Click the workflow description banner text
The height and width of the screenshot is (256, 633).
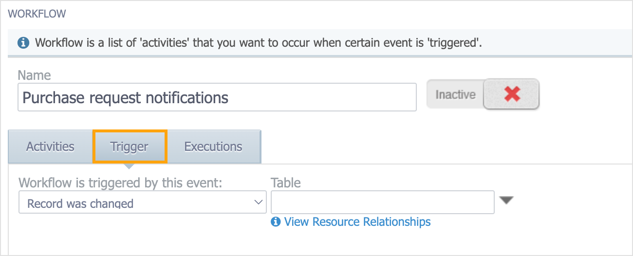[259, 42]
